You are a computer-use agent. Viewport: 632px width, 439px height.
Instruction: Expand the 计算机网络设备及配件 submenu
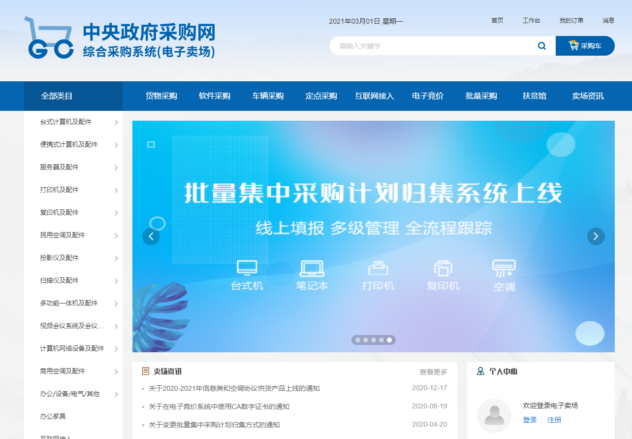click(x=116, y=349)
